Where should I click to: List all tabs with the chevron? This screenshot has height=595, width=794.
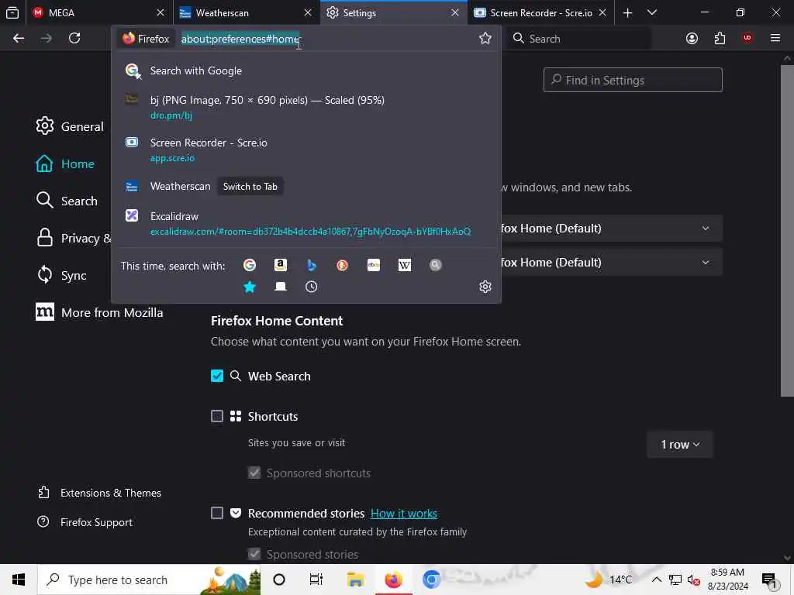coord(652,12)
